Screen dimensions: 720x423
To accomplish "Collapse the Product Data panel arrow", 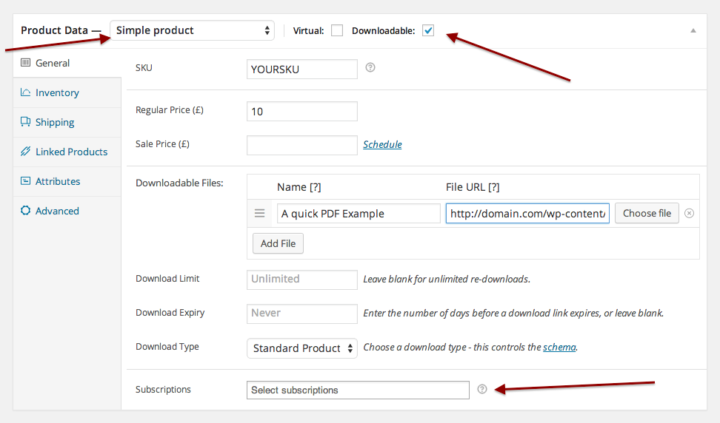I will click(693, 30).
